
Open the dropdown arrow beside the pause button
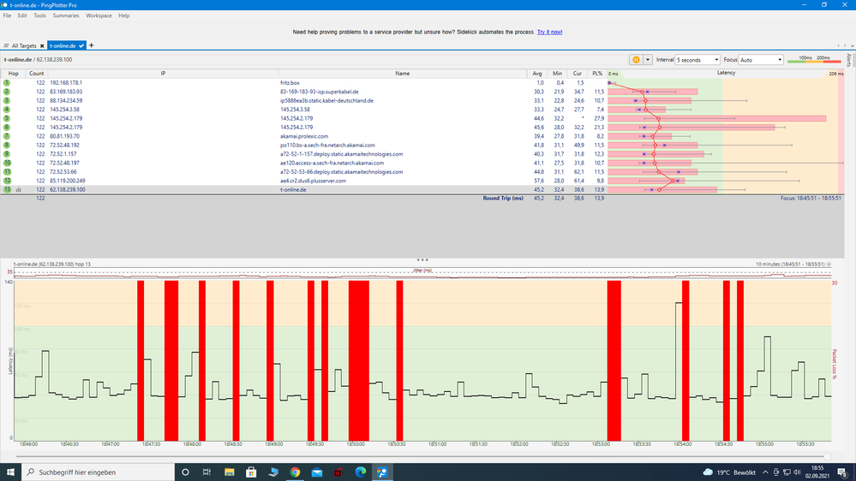[x=648, y=60]
